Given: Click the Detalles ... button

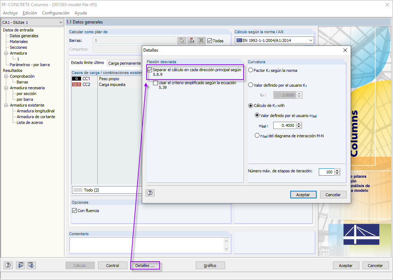Looking at the screenshot, I should 145,266.
